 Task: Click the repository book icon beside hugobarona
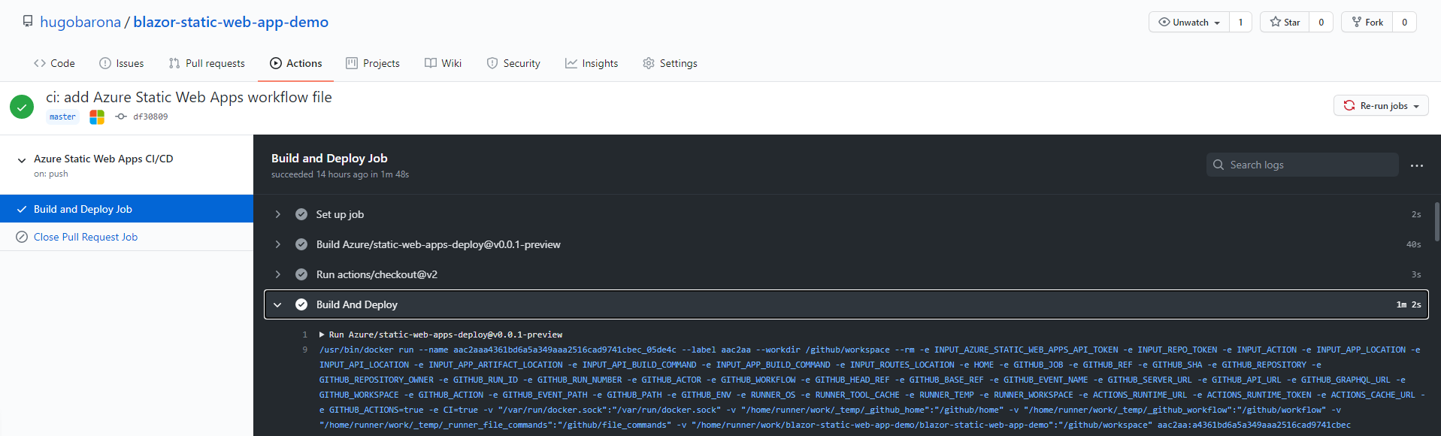point(28,22)
